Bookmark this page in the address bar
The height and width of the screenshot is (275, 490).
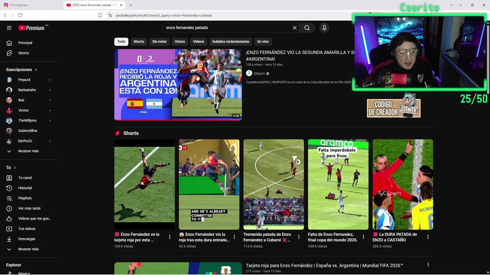tap(100, 15)
